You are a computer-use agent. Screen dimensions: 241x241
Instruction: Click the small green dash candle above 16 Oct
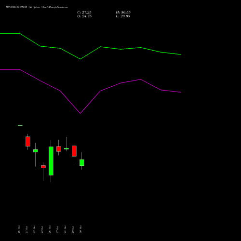[x=20, y=125]
